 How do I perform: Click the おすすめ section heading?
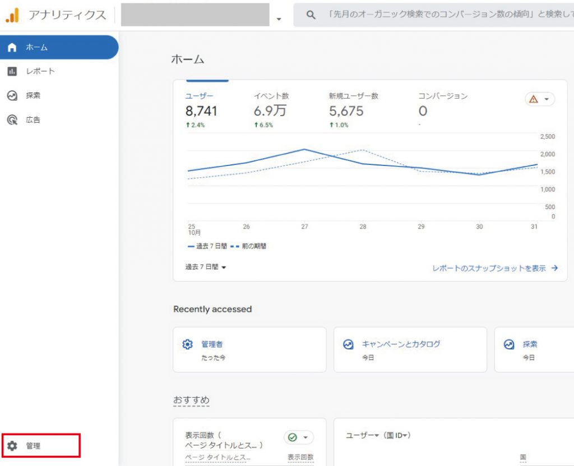tap(191, 400)
